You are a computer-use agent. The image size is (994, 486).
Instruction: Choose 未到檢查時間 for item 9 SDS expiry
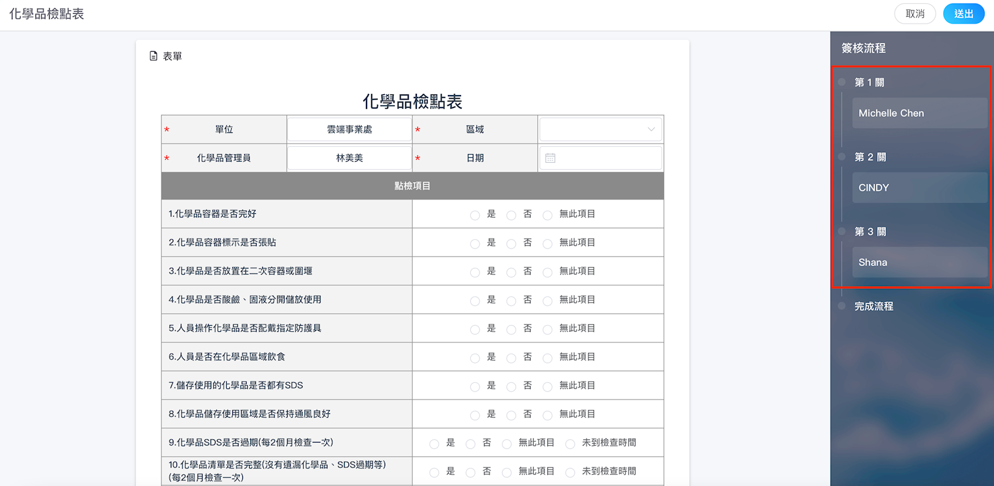pos(570,444)
